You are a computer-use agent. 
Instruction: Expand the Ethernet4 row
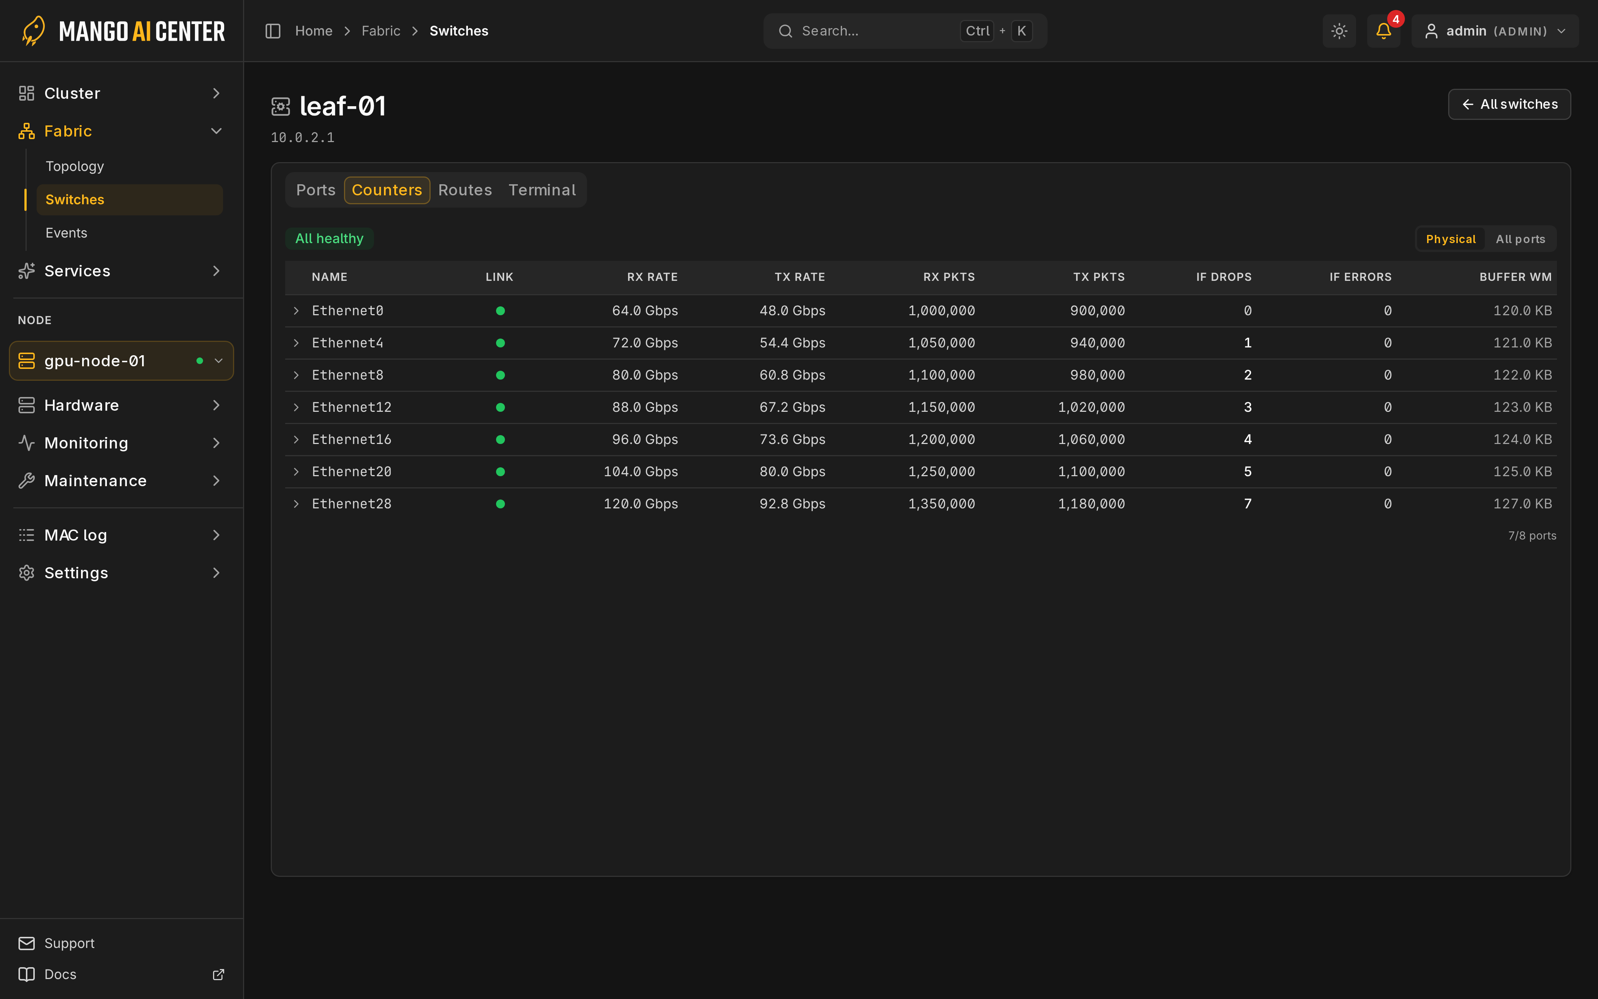tap(297, 343)
